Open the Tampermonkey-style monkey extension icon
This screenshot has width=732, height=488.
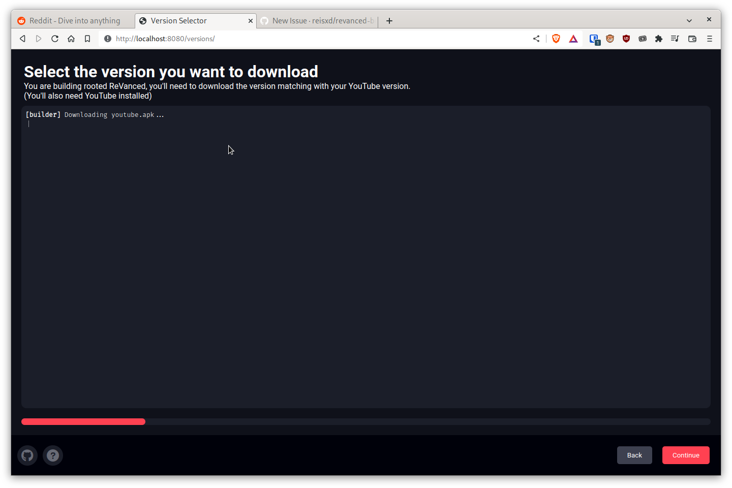tap(610, 39)
